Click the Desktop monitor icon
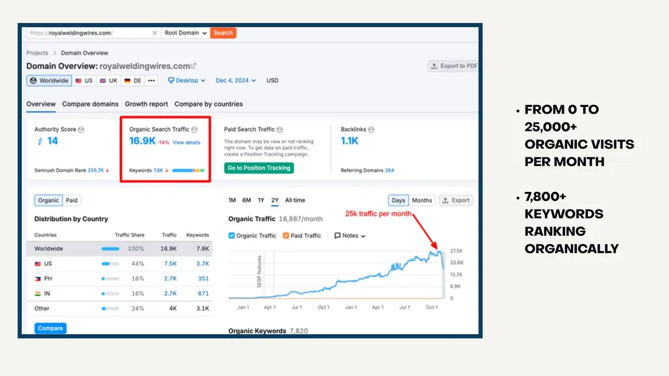 171,80
